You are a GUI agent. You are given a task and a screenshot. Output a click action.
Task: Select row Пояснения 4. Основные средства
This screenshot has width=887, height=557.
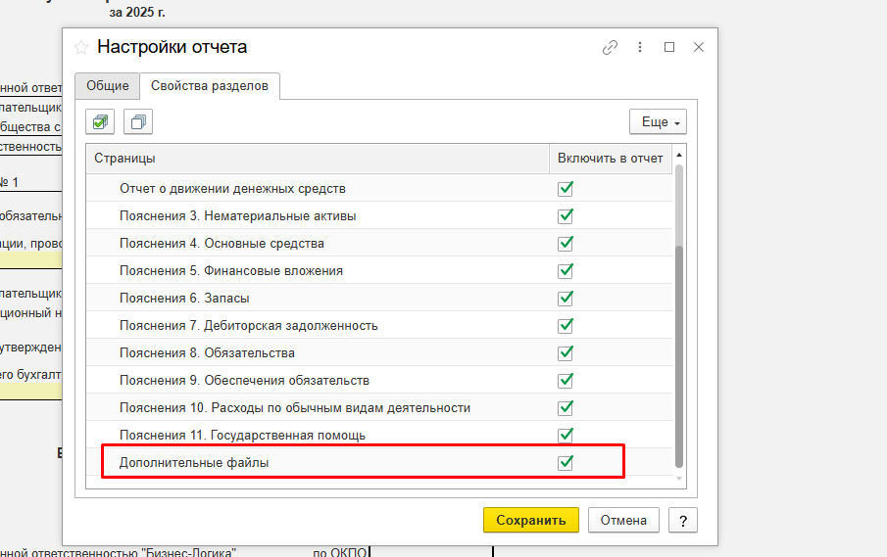[x=379, y=244]
